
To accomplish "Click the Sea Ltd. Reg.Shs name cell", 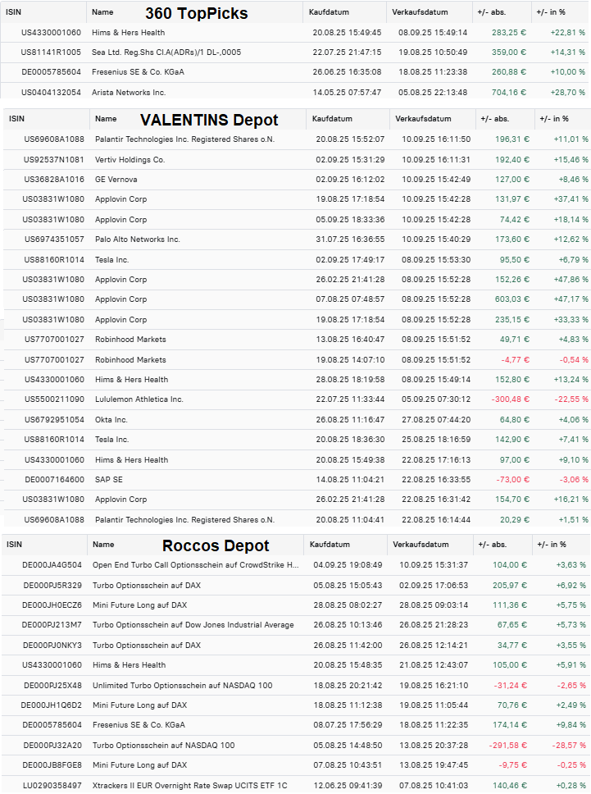I will click(x=166, y=52).
